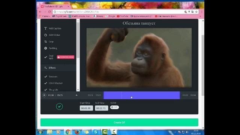Click the 00:14 timeline marker

pos(193,95)
